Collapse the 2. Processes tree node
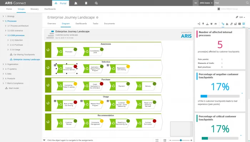This screenshot has width=250, height=142. 3,21
